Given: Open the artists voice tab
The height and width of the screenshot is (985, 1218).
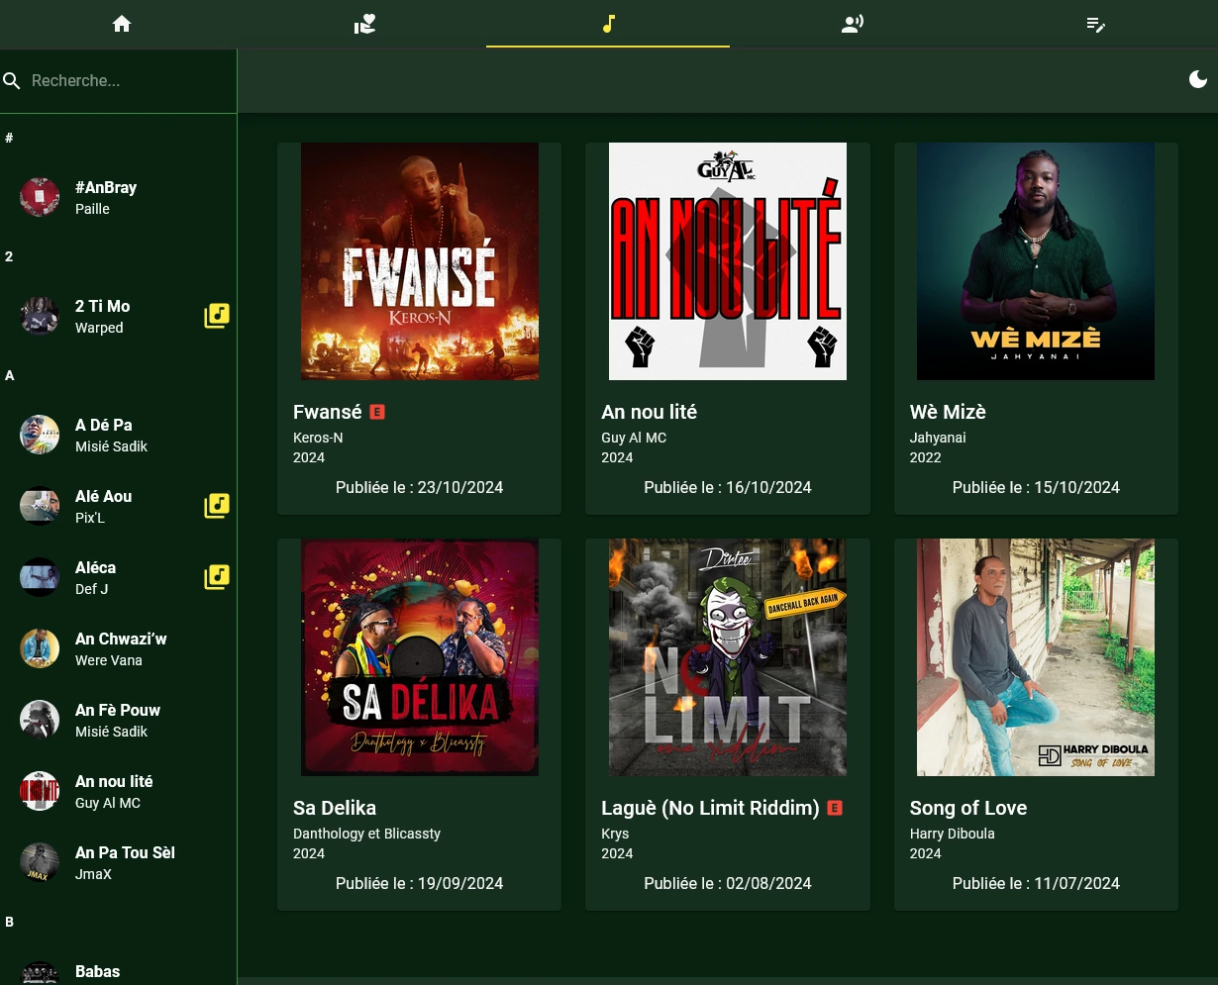Looking at the screenshot, I should click(x=852, y=24).
